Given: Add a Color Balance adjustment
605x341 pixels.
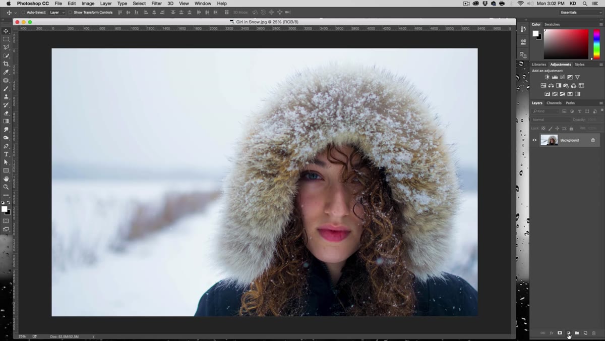Looking at the screenshot, I should pyautogui.click(x=551, y=86).
